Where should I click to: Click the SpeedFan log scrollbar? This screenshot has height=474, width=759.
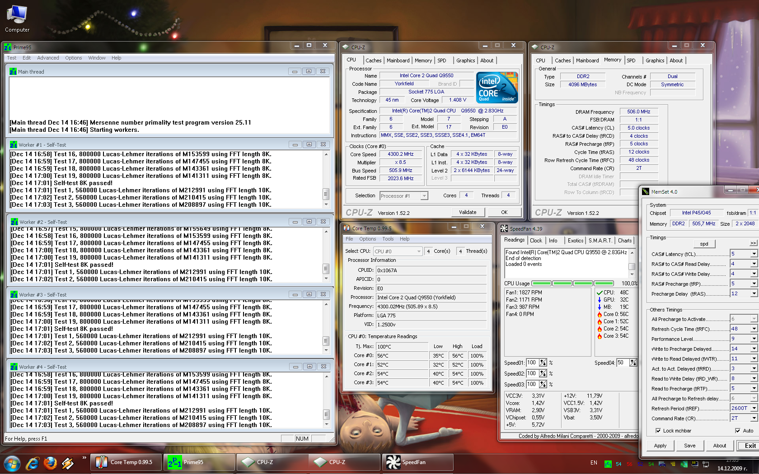tap(632, 263)
